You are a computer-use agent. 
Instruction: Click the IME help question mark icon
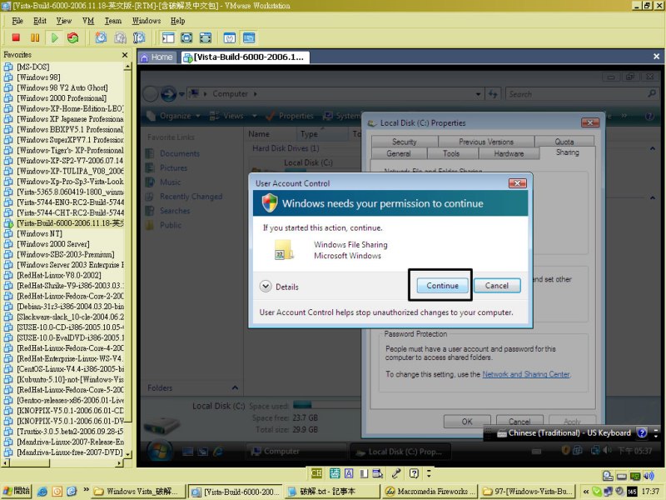tap(414, 473)
